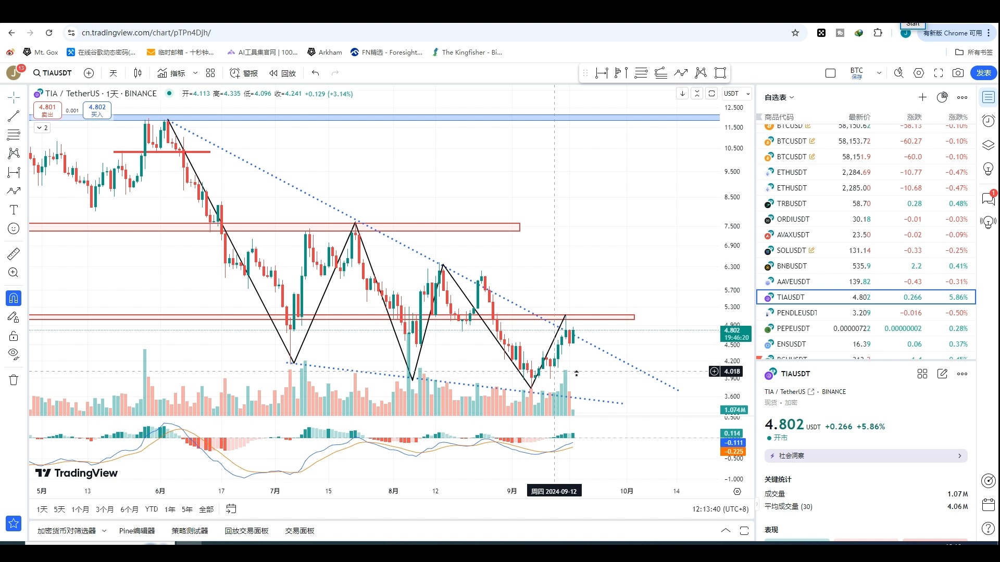Viewport: 1000px width, 562px height.
Task: Expand the 社会洞察 row chevron
Action: tap(960, 456)
